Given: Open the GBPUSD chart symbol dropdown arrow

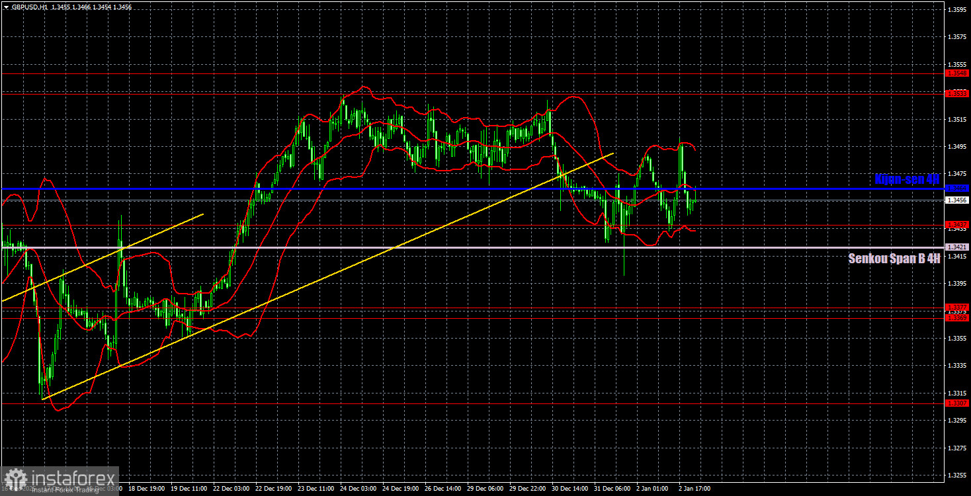Looking at the screenshot, I should 7,7.
